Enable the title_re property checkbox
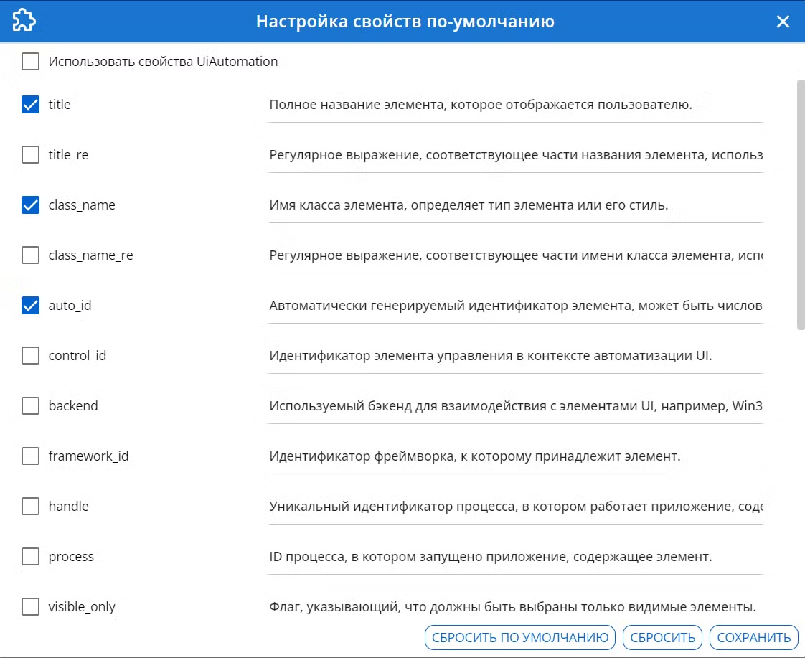The image size is (805, 658). point(30,154)
